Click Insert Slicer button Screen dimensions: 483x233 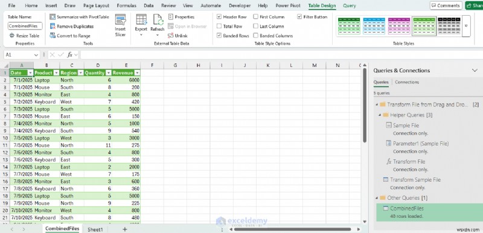pyautogui.click(x=120, y=25)
